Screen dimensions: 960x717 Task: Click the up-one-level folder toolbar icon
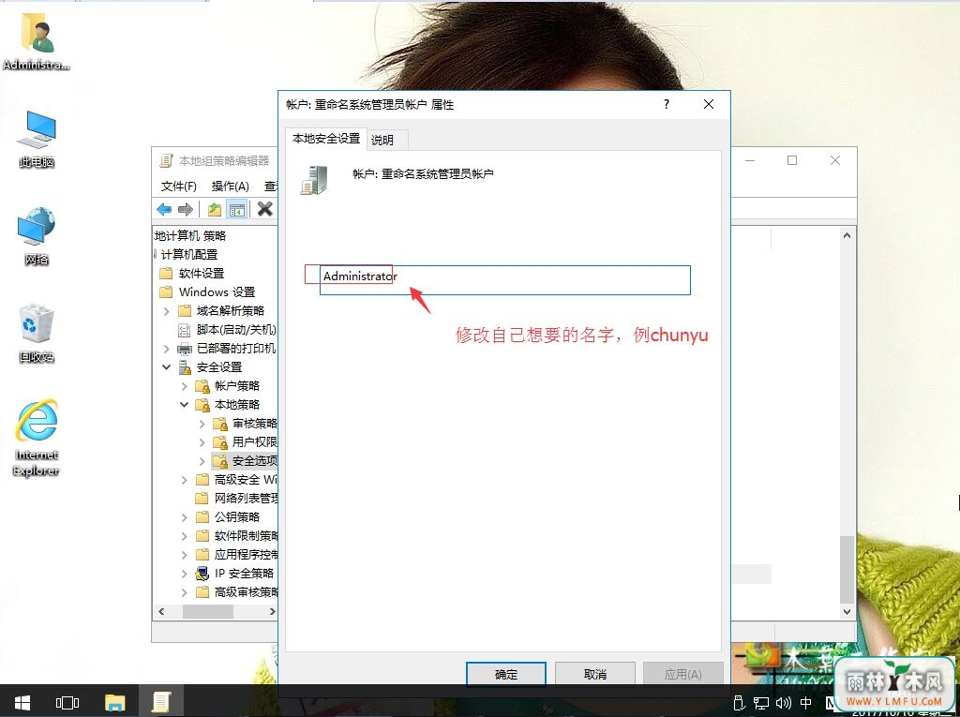215,209
